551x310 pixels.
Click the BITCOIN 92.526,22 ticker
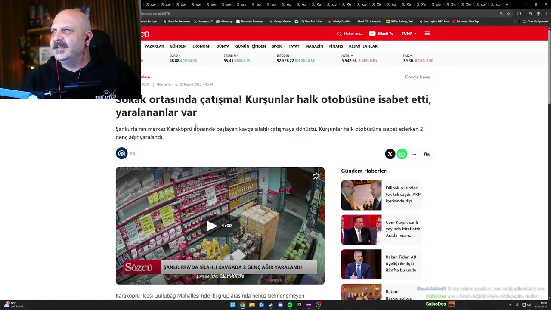(296, 58)
